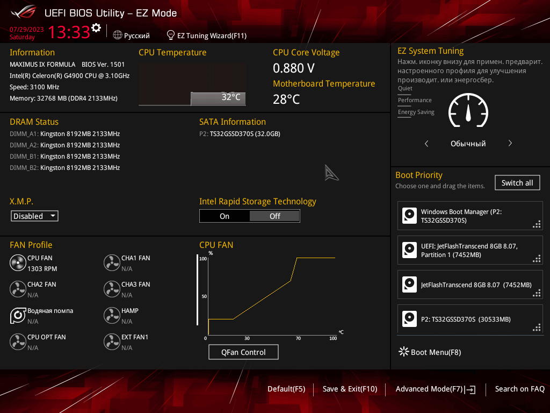Switch to next EZ System Tuning profile
Viewport: 550px width, 413px height.
(x=510, y=143)
